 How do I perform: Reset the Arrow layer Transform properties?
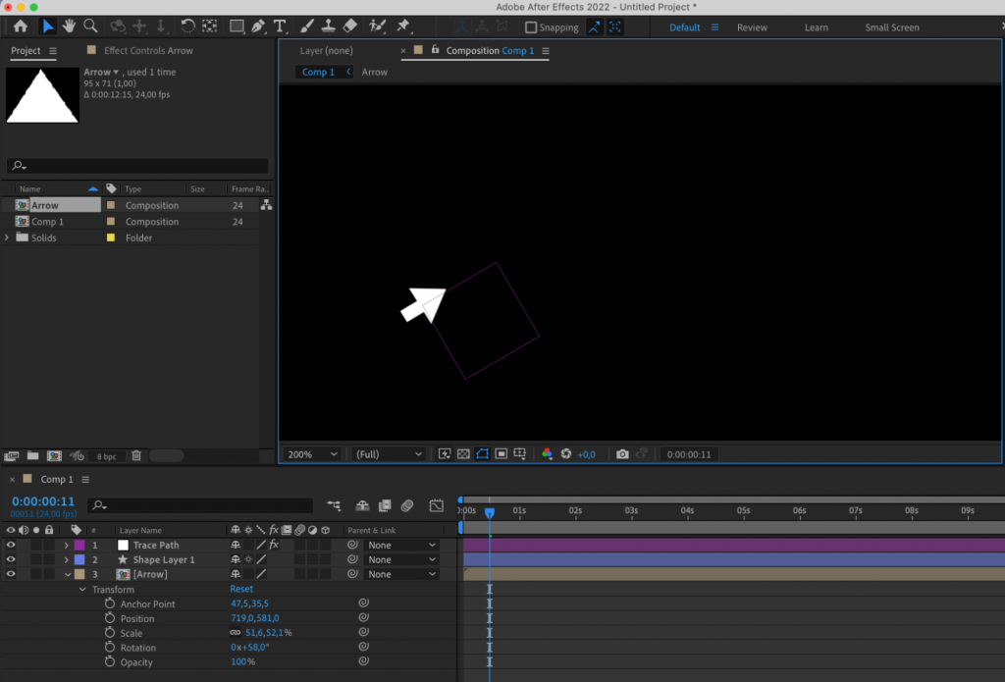[x=242, y=589]
